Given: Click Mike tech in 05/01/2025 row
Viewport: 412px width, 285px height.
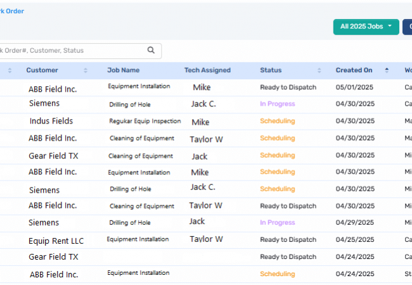Looking at the screenshot, I should point(202,87).
